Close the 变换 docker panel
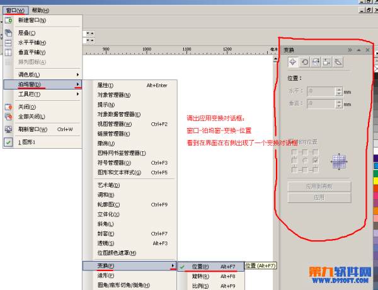 click(x=367, y=50)
